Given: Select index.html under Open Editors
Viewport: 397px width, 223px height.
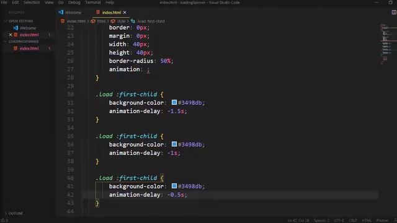Looking at the screenshot, I should 29,35.
